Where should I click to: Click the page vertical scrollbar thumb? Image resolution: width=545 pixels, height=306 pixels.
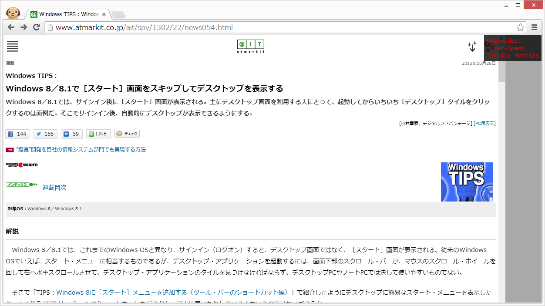coord(501,71)
